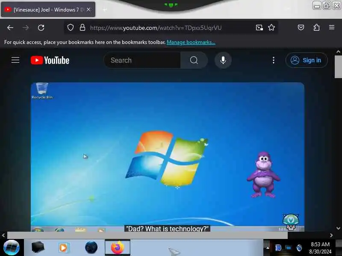Open the extensions puzzle icon
This screenshot has height=256, width=342.
click(316, 28)
